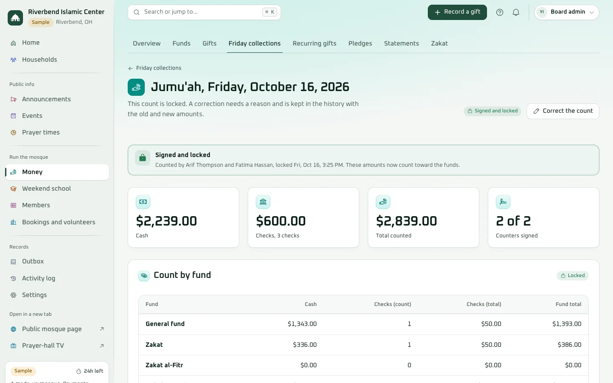The image size is (613, 383).
Task: Click the Home sidebar icon
Action: 14,43
